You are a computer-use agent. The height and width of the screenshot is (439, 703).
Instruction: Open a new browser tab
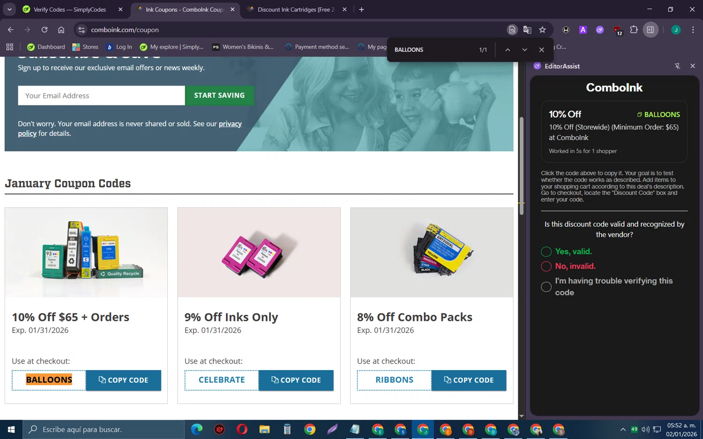click(361, 9)
